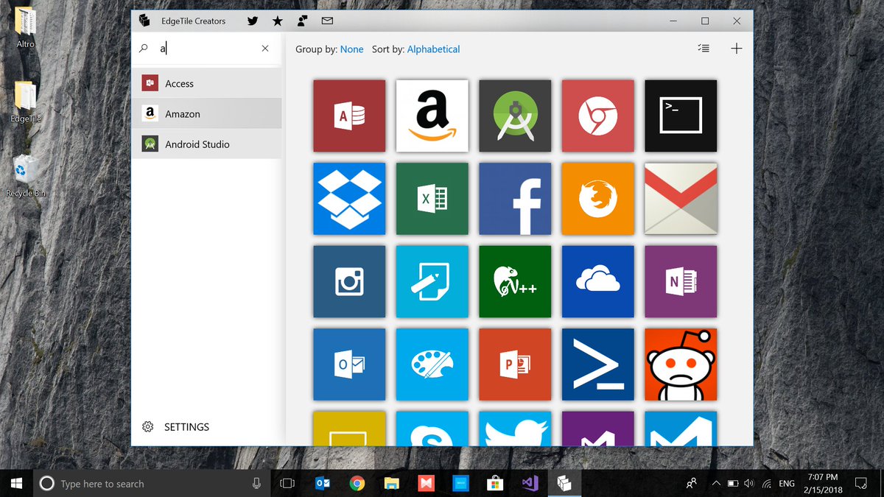Click the light blue note-and-pen tile
The height and width of the screenshot is (497, 884).
point(432,281)
